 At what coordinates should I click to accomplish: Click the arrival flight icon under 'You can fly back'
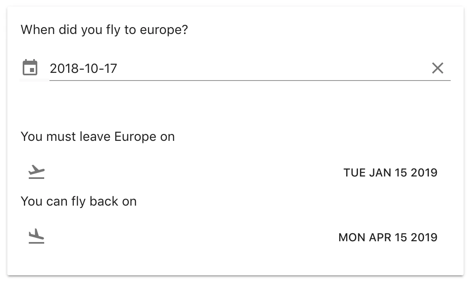tap(36, 236)
